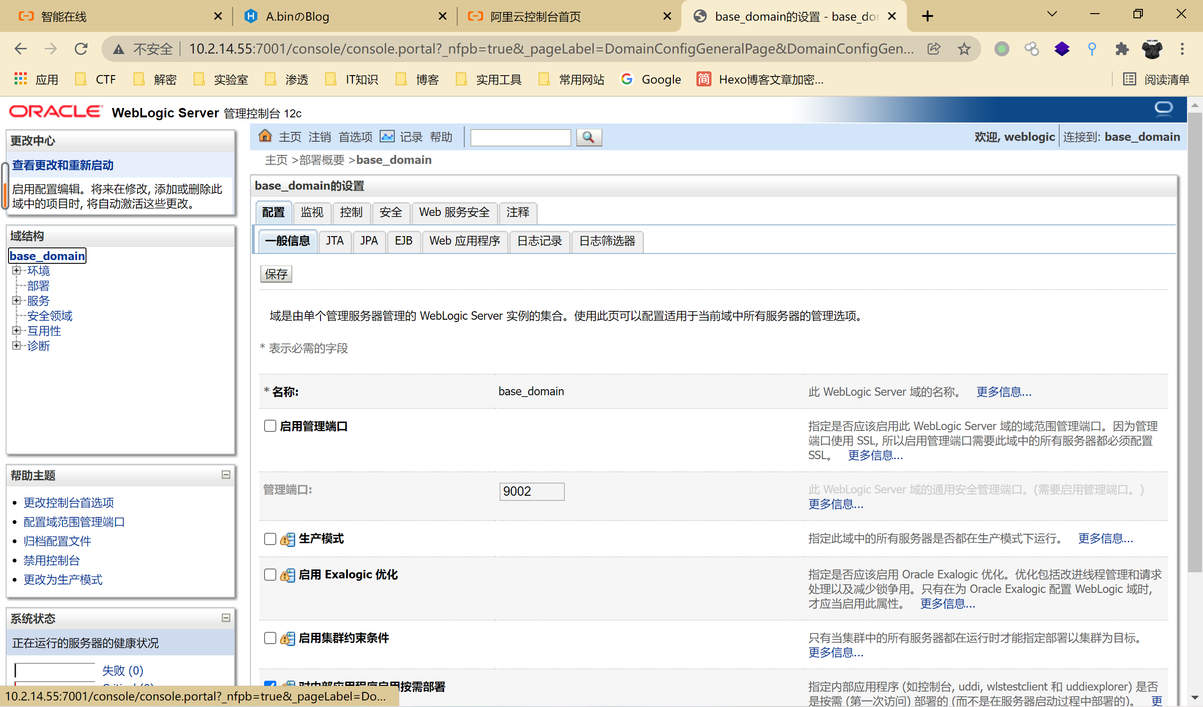Image resolution: width=1203 pixels, height=707 pixels.
Task: Click the console search input field
Action: 520,138
